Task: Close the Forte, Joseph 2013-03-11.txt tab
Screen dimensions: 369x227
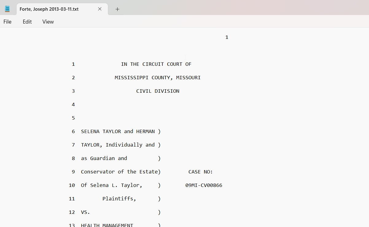Action: tap(100, 9)
